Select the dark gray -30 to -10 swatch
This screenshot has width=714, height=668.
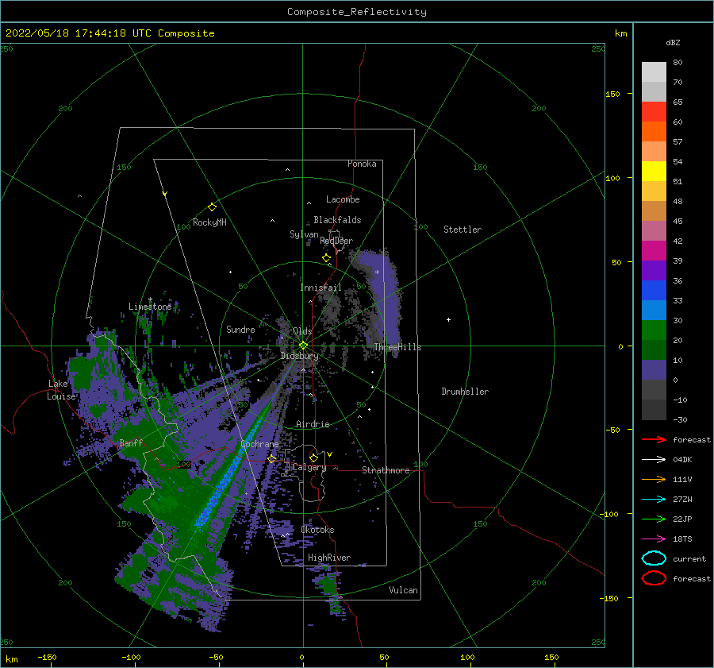click(654, 409)
